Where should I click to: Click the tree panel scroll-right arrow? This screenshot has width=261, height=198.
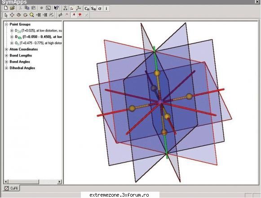pyautogui.click(x=59, y=182)
